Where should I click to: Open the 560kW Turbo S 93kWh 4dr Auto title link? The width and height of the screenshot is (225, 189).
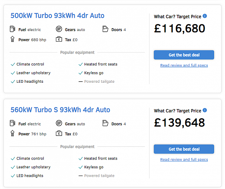click(60, 110)
